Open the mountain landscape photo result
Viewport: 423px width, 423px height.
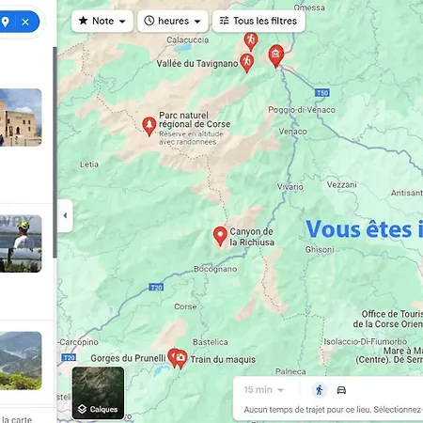tap(21, 360)
